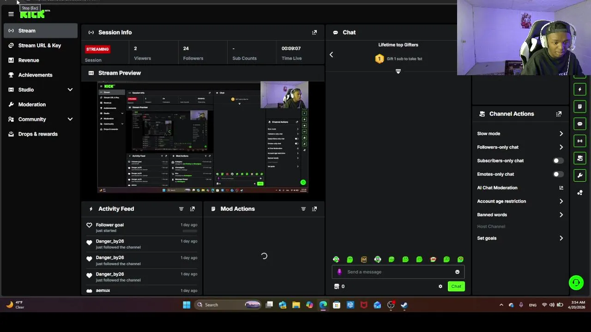Click the chat bubble widget in right sidebar
The height and width of the screenshot is (332, 591).
click(580, 124)
